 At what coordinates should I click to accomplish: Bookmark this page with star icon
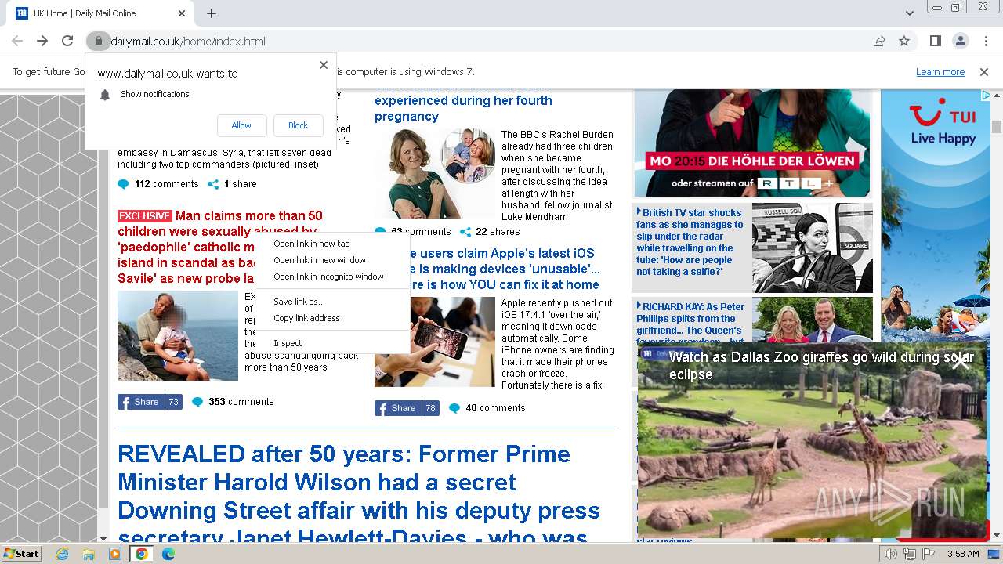point(904,42)
